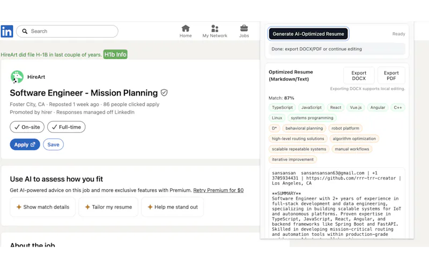Viewport: 429px width, 268px height.
Task: Click the Show match details button
Action: 43,207
